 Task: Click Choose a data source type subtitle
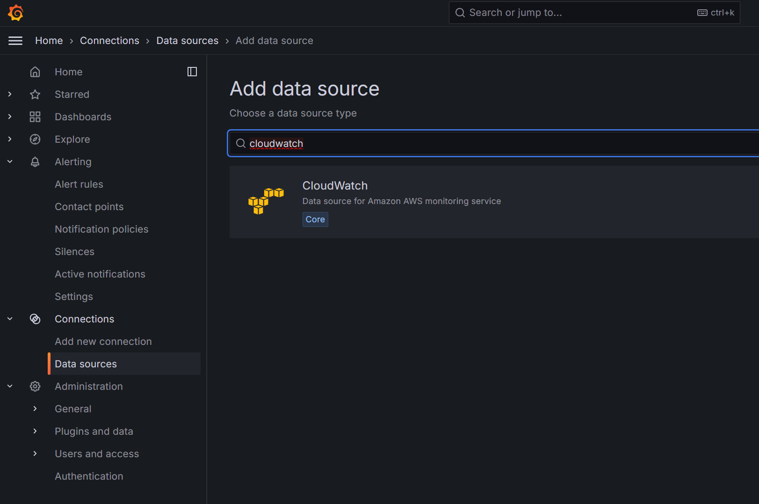293,113
